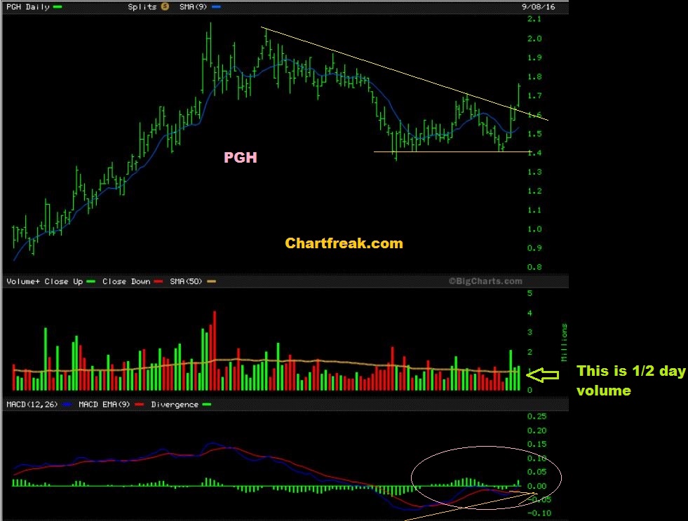Click the green Close Up legend swatch
Screen dimensions: 688x521
91,282
